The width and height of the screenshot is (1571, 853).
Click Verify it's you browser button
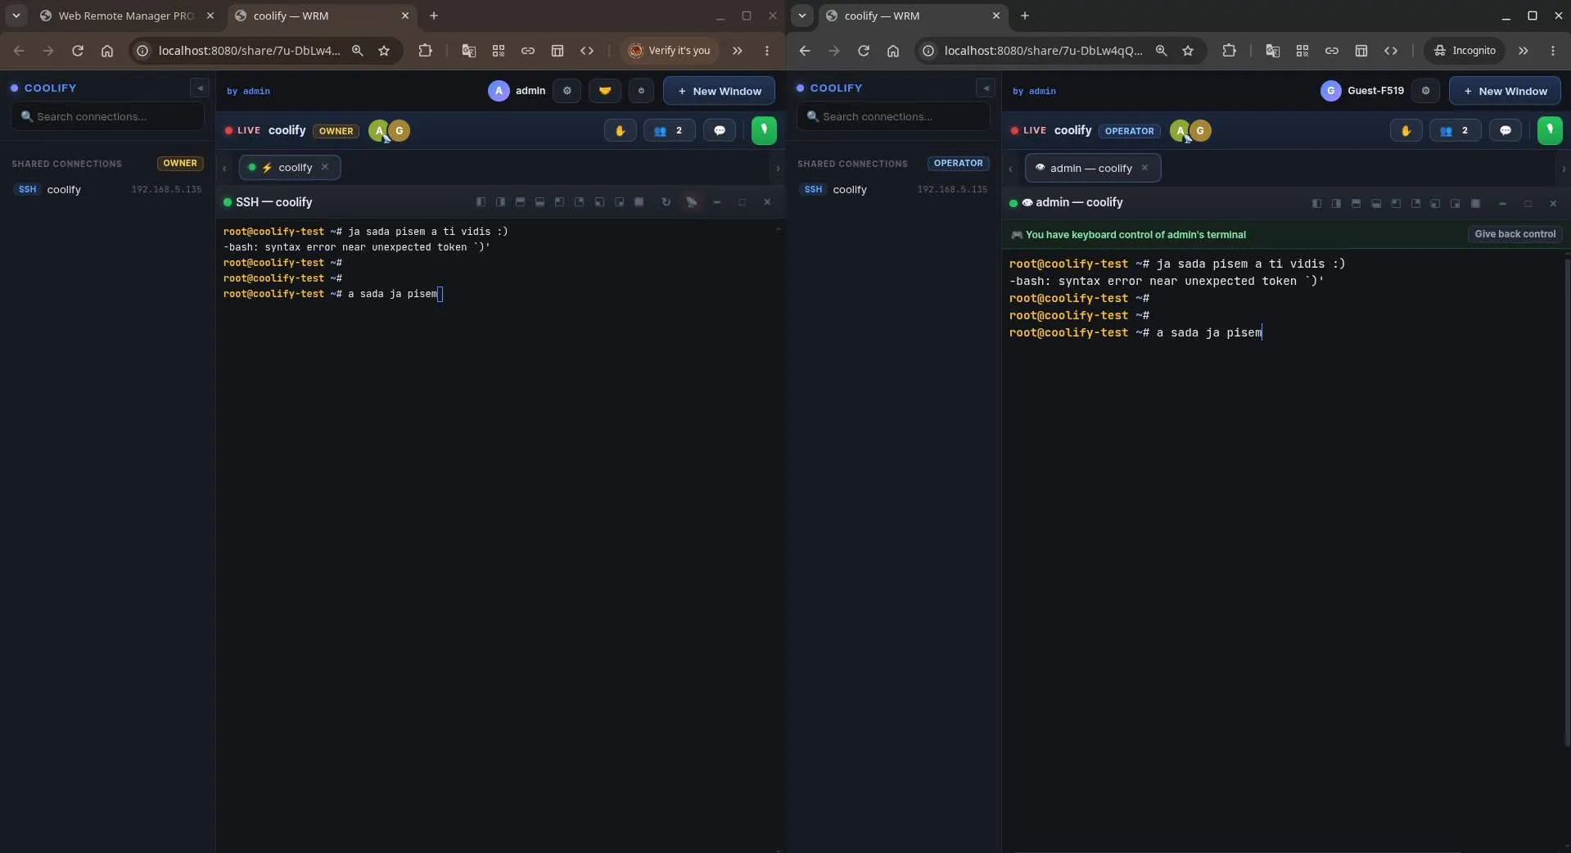[669, 50]
